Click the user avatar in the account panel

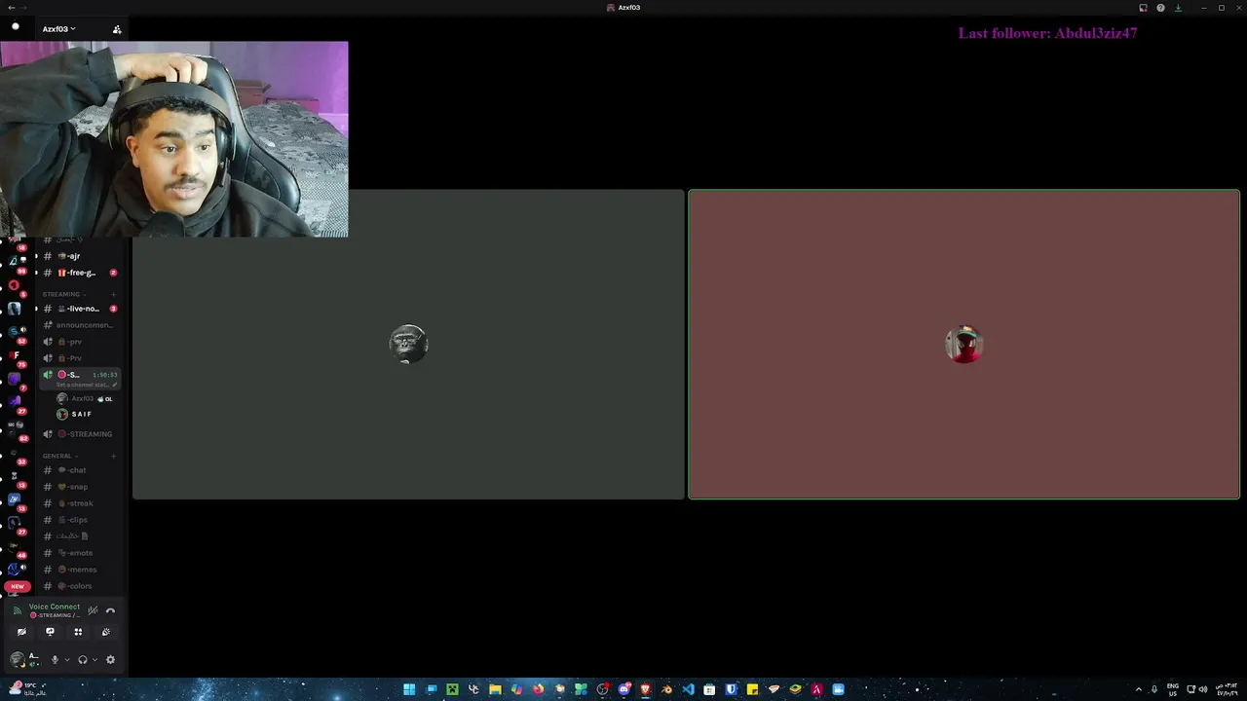point(18,659)
